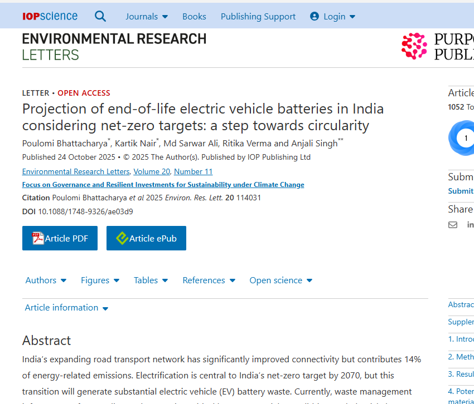
Task: Click the Environmental Research Letters journal link
Action: point(76,171)
